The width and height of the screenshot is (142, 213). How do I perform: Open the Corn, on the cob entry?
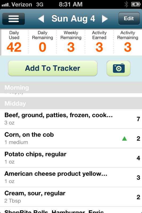(x=71, y=138)
